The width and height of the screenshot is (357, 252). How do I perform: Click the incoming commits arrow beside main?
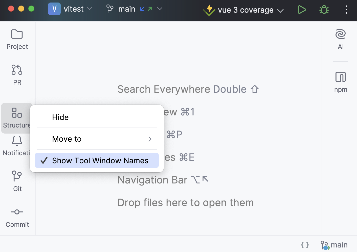point(142,9)
